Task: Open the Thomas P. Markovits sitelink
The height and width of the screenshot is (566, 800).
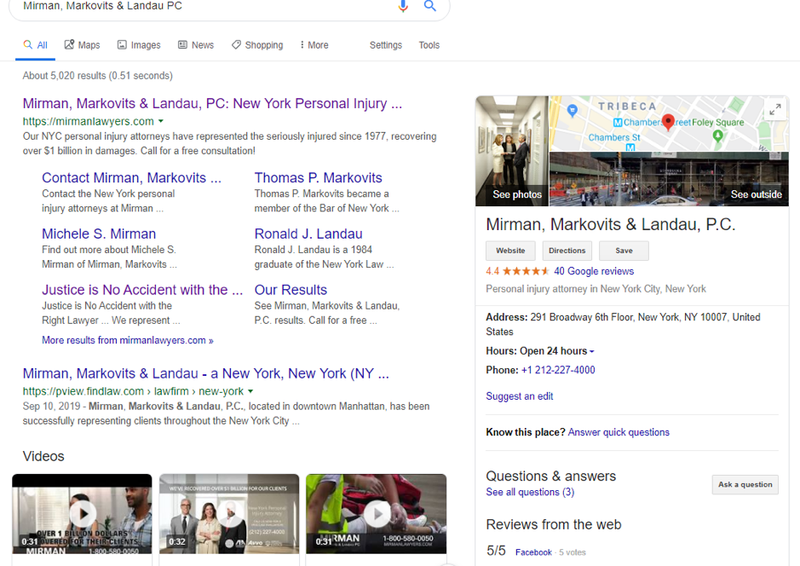Action: click(x=319, y=177)
